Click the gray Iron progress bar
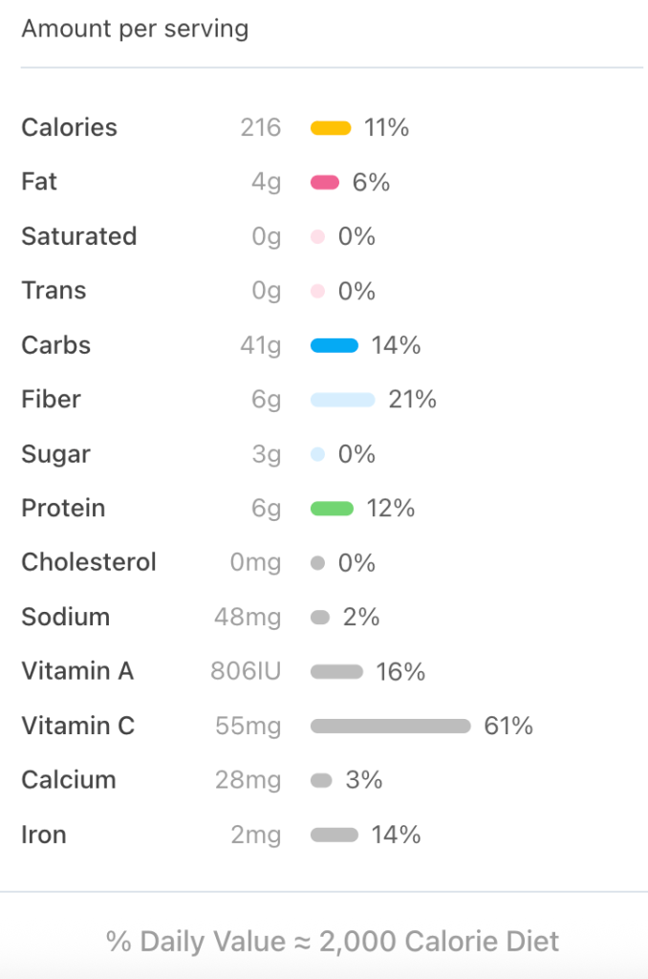 [x=335, y=836]
